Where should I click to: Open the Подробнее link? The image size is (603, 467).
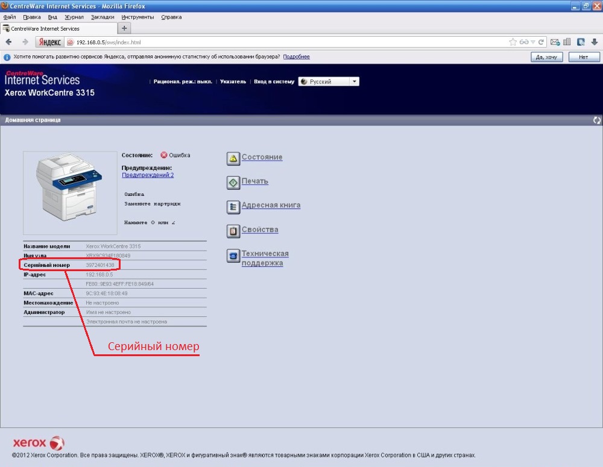coord(297,57)
